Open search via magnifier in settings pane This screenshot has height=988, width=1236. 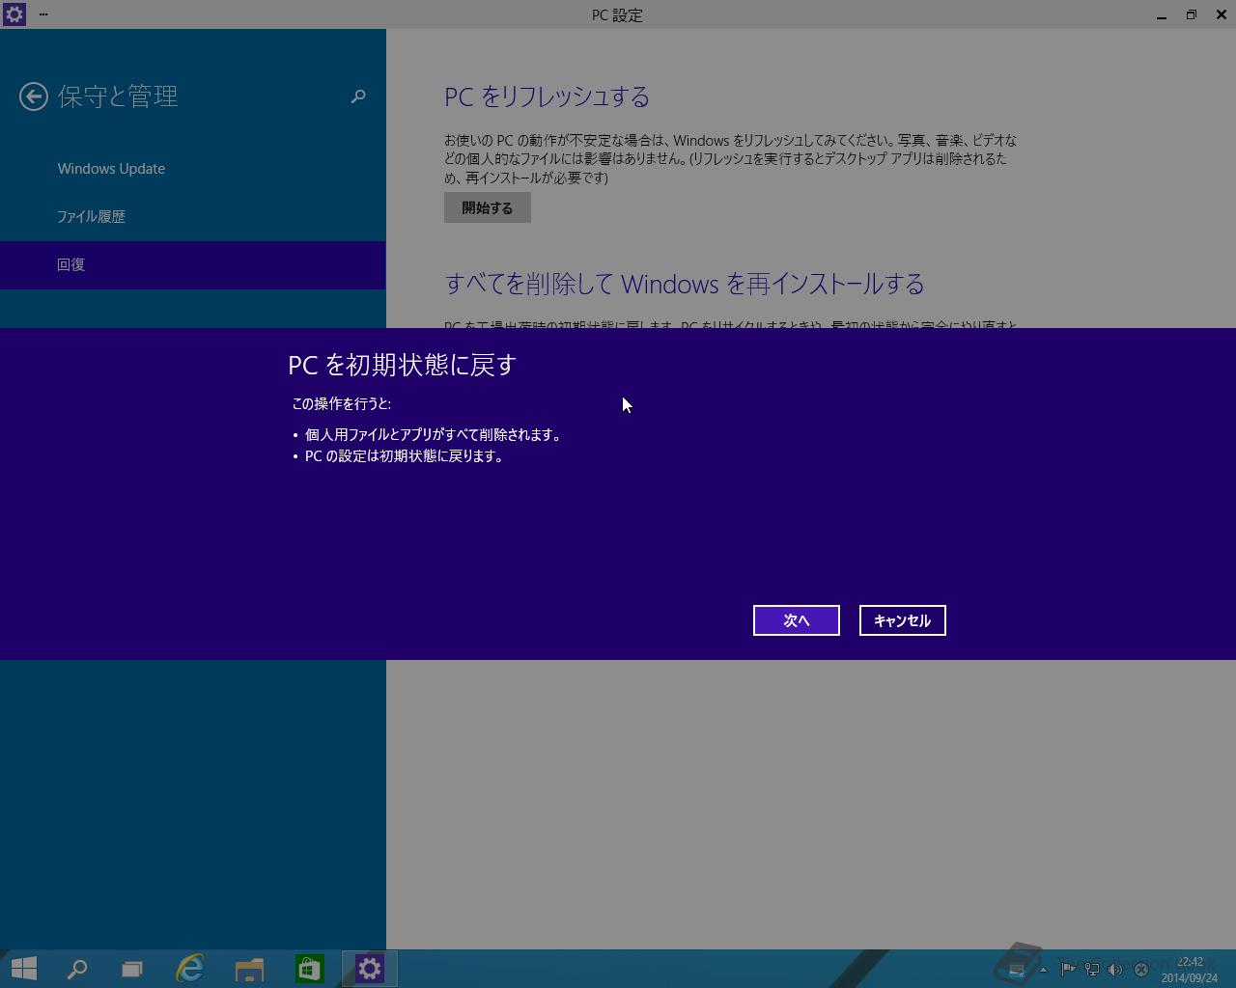(358, 96)
